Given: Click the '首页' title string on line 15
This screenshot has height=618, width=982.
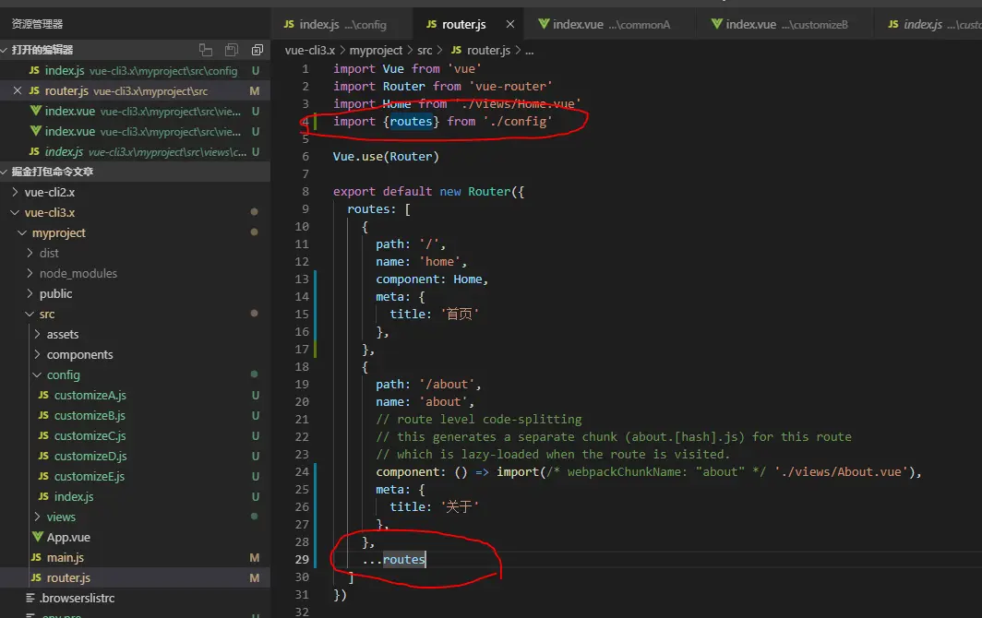Looking at the screenshot, I should tap(460, 314).
